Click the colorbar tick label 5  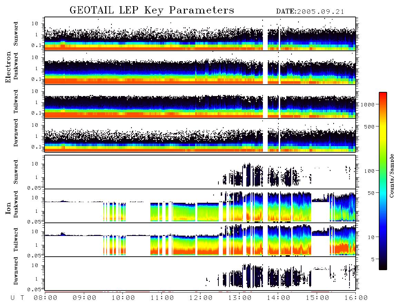373,259
